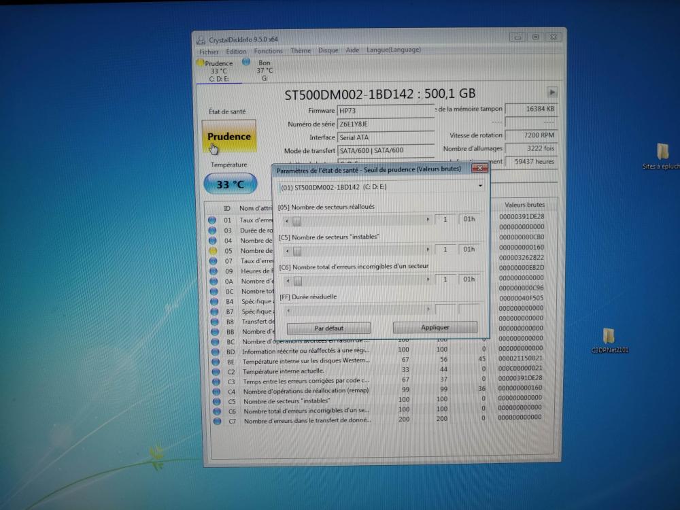Click the next disk arrow icon
680x510 pixels.
552,92
